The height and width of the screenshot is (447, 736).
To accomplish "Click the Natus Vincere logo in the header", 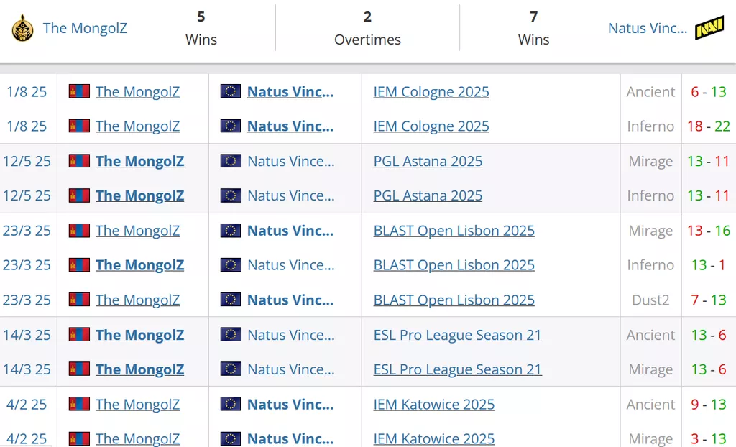I will coord(709,28).
